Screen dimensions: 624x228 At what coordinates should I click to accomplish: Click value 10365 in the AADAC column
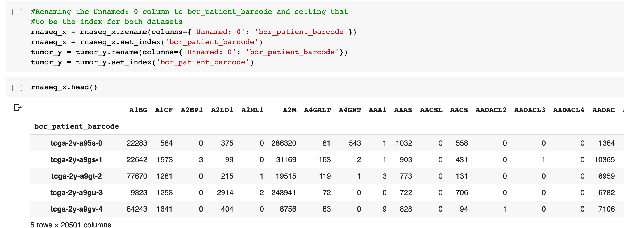point(605,160)
